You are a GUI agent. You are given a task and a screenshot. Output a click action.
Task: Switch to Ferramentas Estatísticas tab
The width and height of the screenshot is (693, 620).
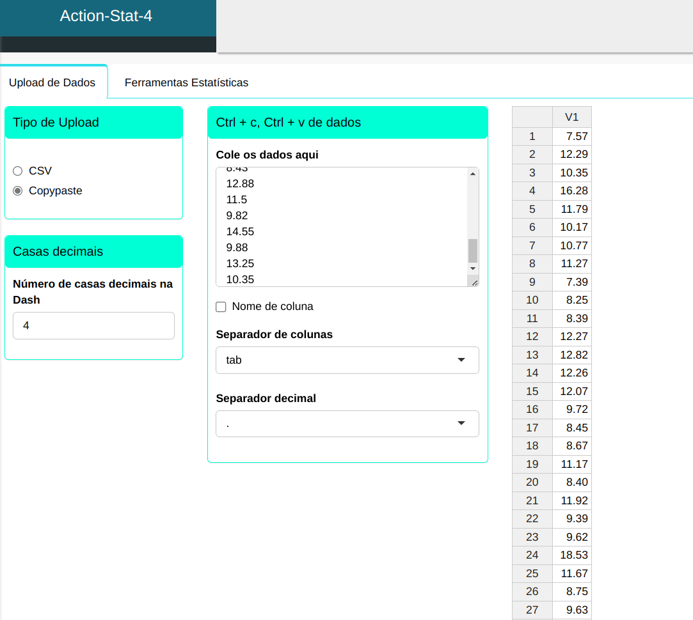coord(186,82)
